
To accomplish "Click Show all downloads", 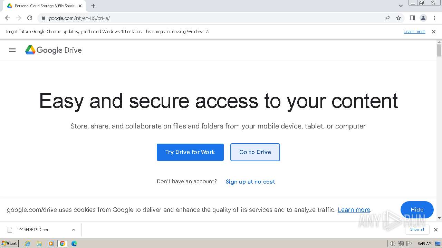I will click(417, 229).
